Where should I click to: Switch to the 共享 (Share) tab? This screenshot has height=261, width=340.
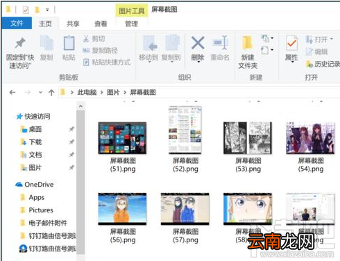(x=73, y=24)
